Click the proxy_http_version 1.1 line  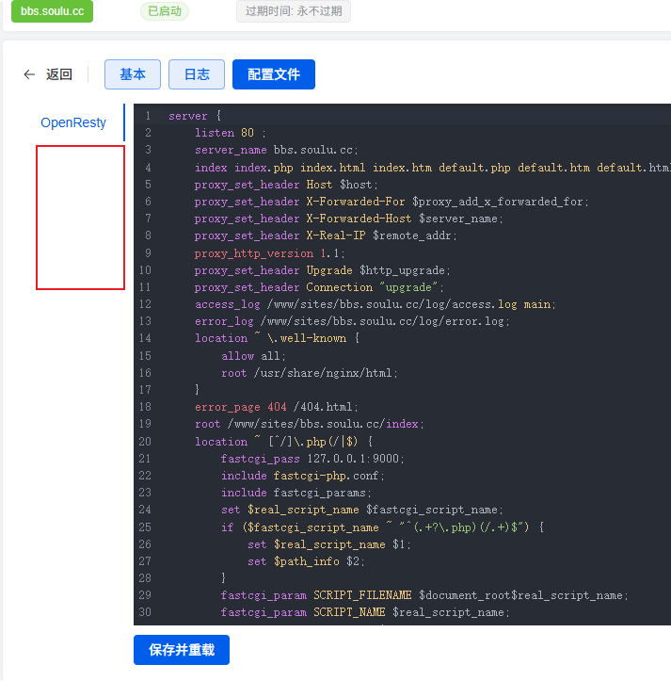pos(269,253)
